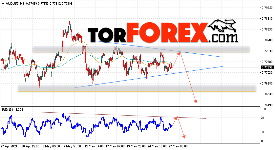
Task: Select the 12 May 14:00 time label
Action: click(94, 146)
